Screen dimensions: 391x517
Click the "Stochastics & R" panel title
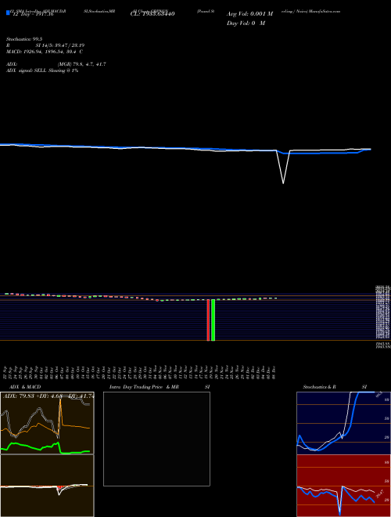tap(319, 387)
